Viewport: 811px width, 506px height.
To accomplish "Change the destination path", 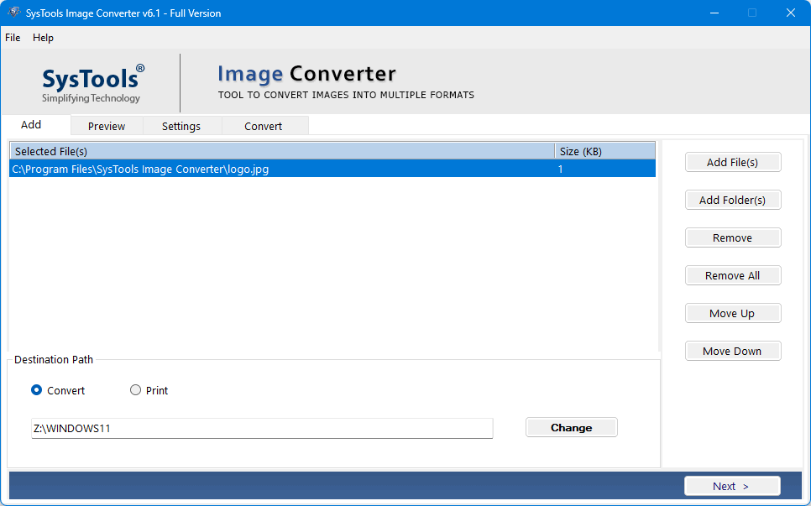I will pos(572,427).
